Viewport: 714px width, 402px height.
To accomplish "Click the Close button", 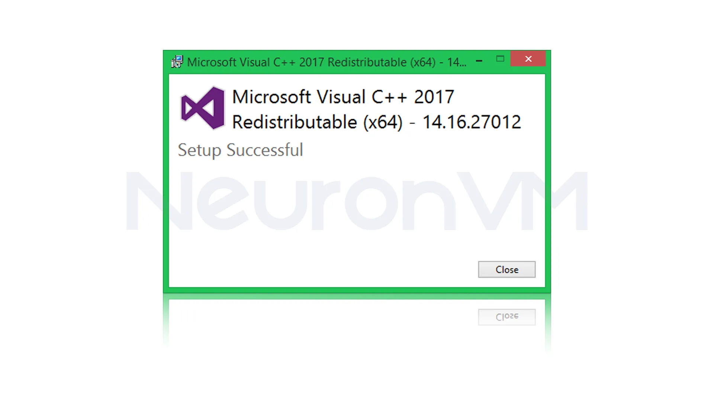I will 507,269.
